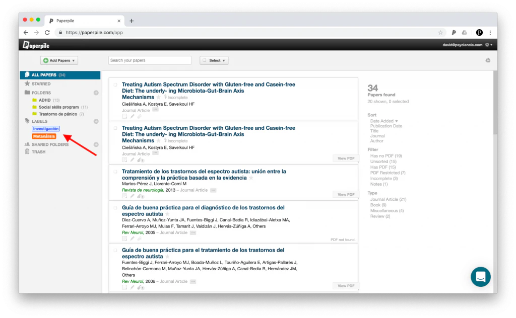
Task: View PDF of 'Tratamiento de los trastornos' paper
Action: tap(346, 195)
